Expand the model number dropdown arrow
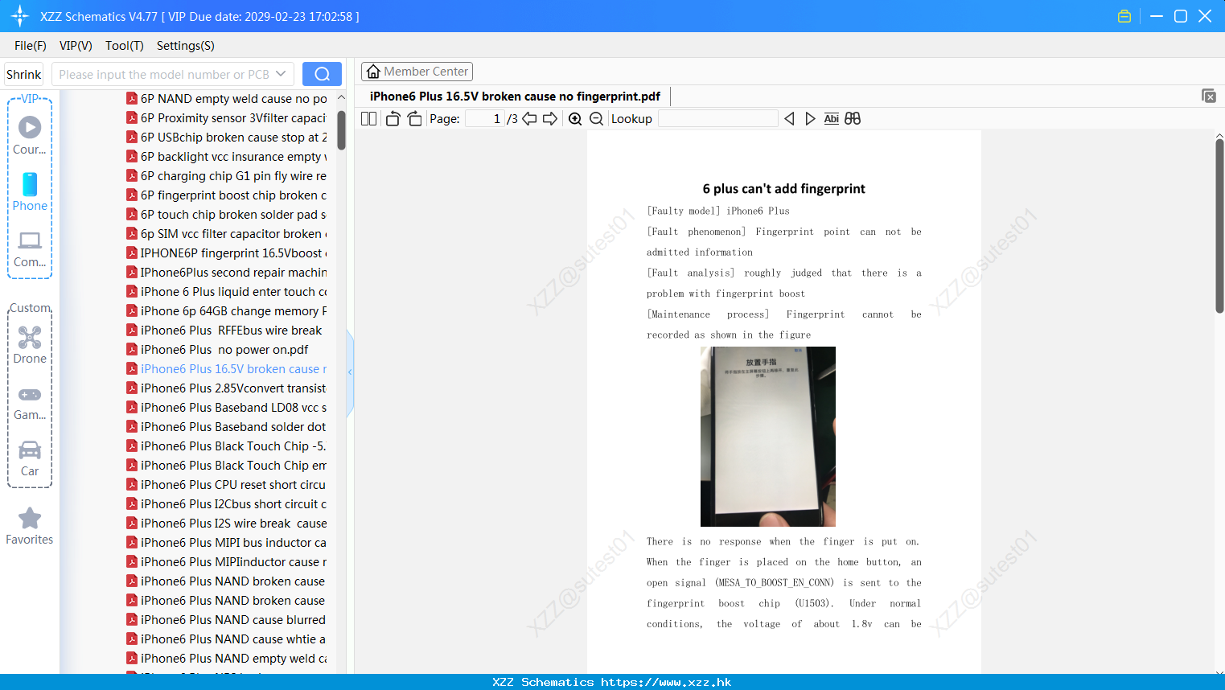The width and height of the screenshot is (1225, 690). click(x=281, y=74)
